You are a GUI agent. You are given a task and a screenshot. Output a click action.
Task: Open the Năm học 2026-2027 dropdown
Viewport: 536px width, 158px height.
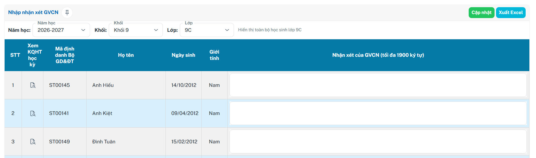tap(61, 30)
